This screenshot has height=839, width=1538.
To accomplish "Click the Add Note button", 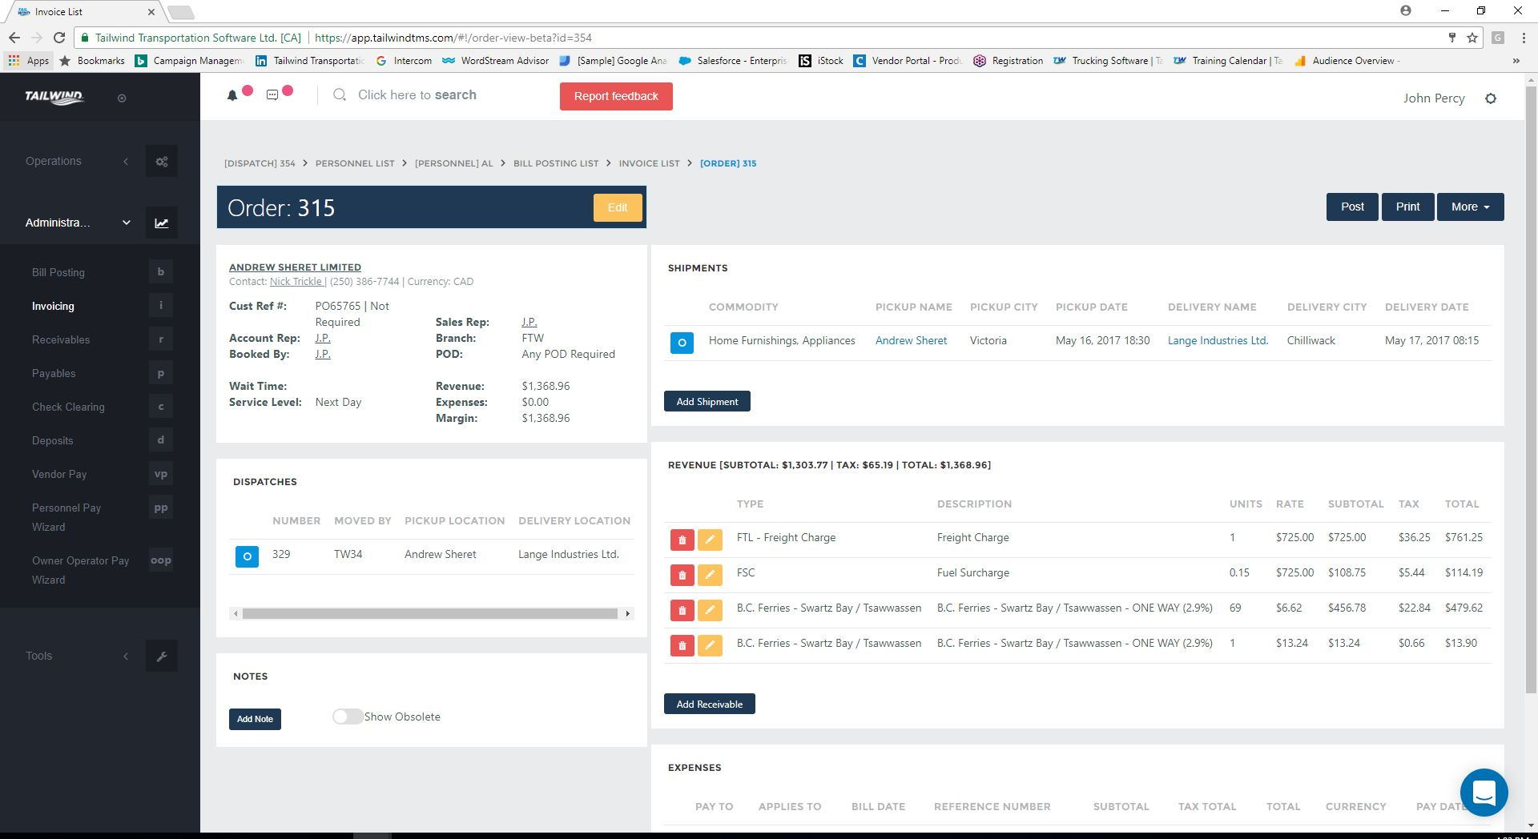I will (255, 719).
